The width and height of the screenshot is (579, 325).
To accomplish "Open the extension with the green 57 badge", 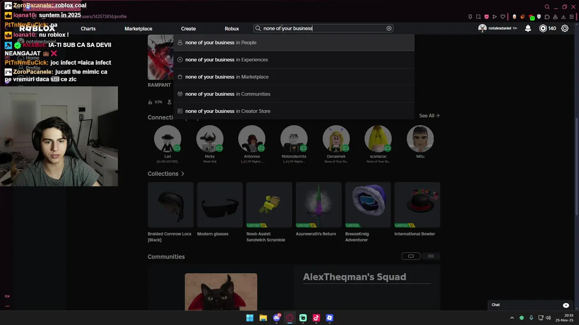I will click(x=532, y=17).
